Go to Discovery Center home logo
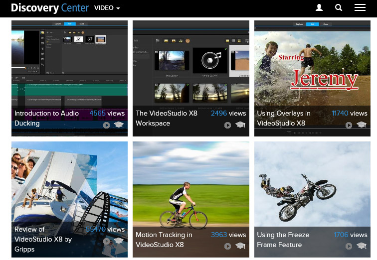This screenshot has height=260, width=377. coord(50,8)
